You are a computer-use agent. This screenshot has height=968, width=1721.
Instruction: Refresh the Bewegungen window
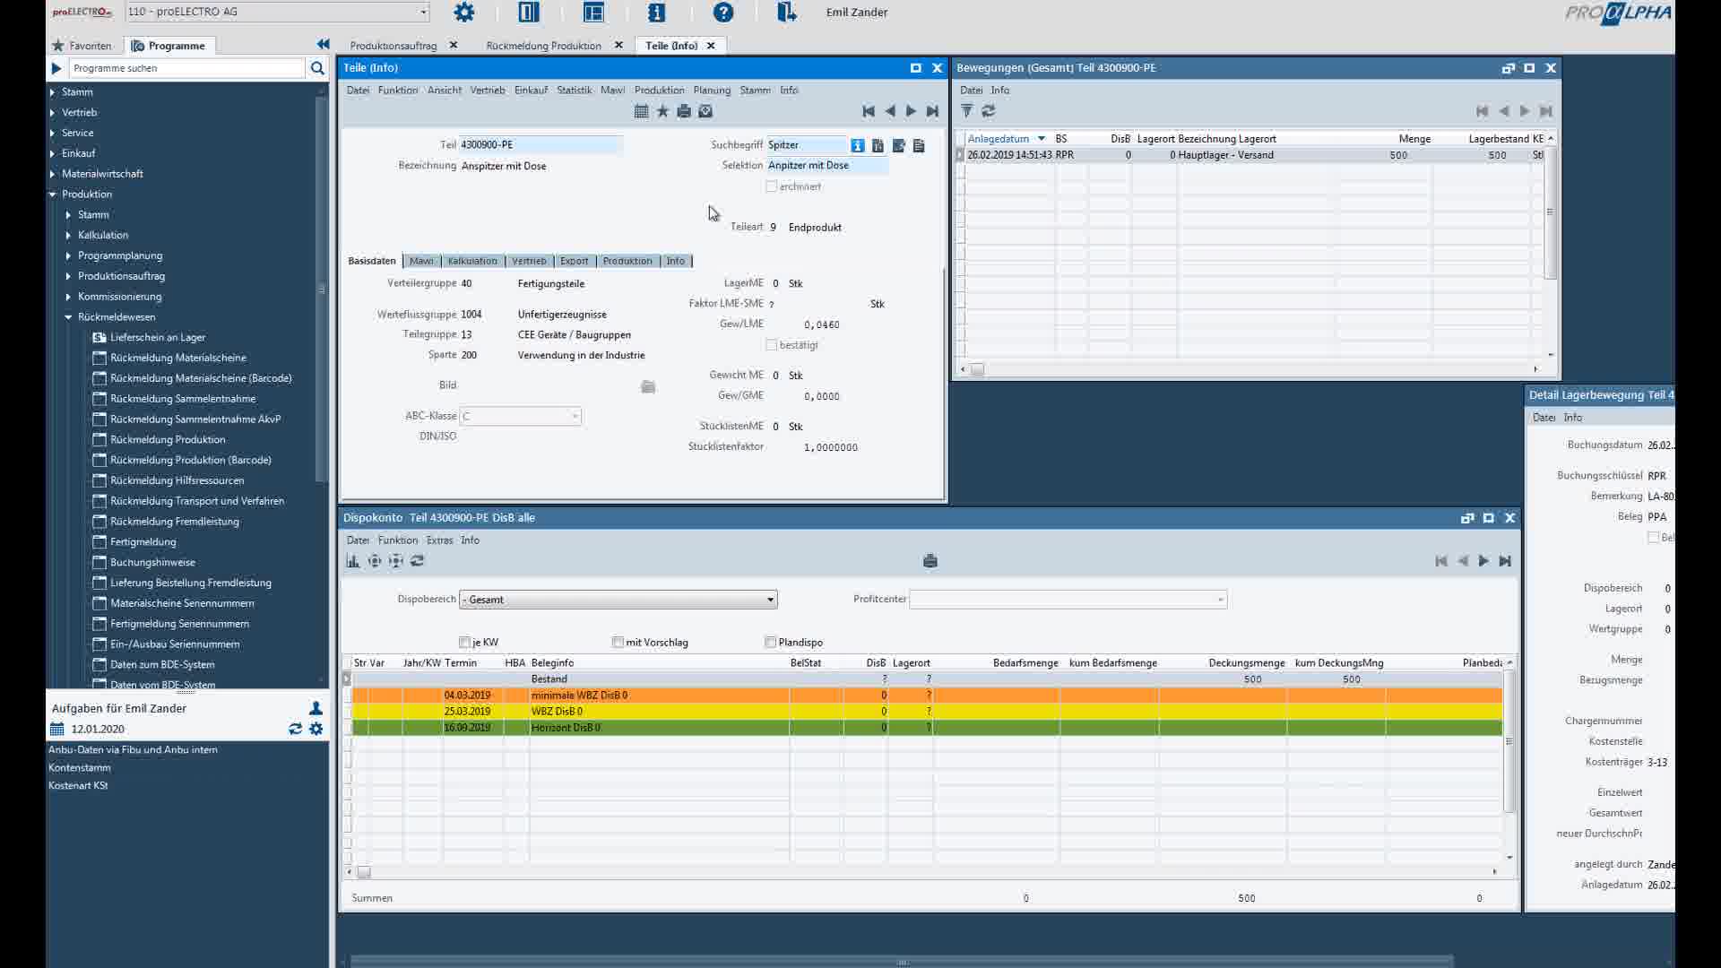989,111
